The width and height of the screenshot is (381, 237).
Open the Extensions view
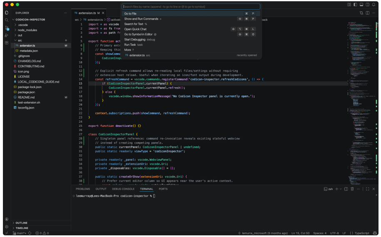coord(7,43)
